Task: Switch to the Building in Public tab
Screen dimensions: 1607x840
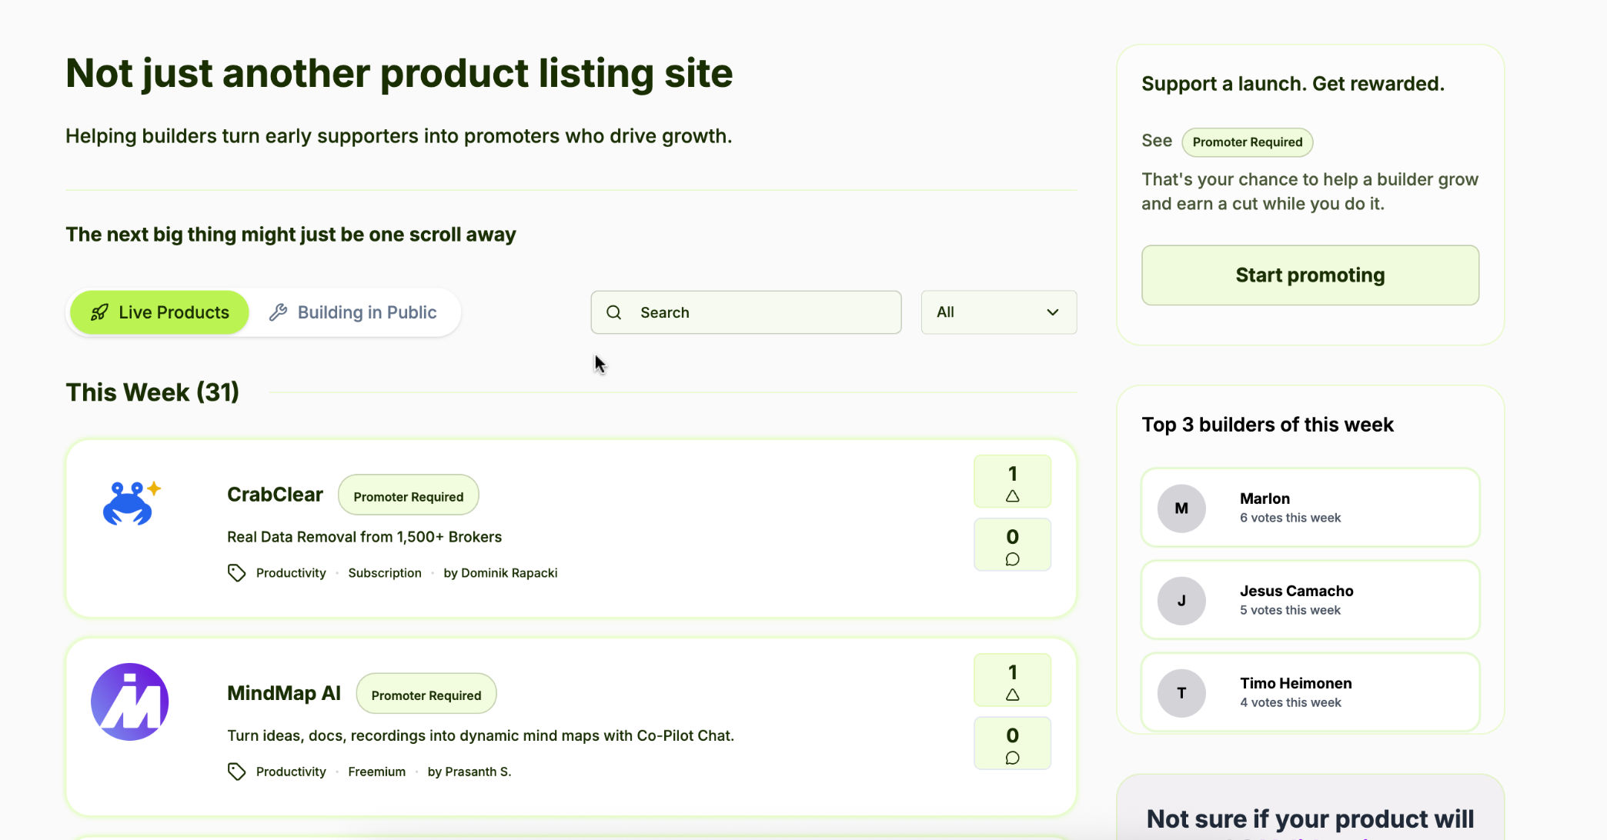Action: pyautogui.click(x=353, y=312)
